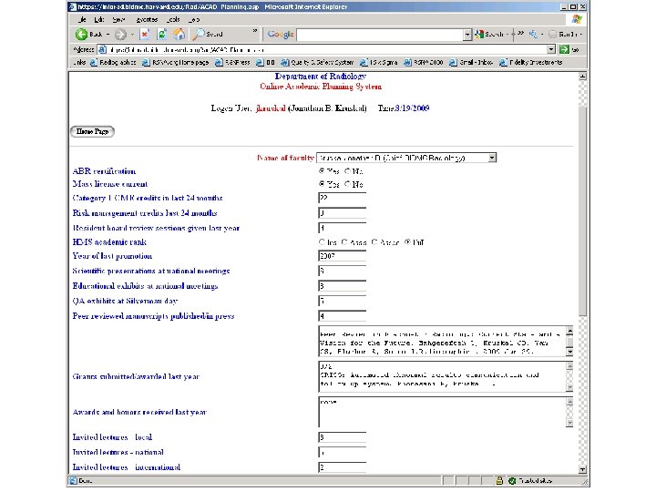Click the green Go arrow button
Screen dimensions: 656x492
pos(564,50)
